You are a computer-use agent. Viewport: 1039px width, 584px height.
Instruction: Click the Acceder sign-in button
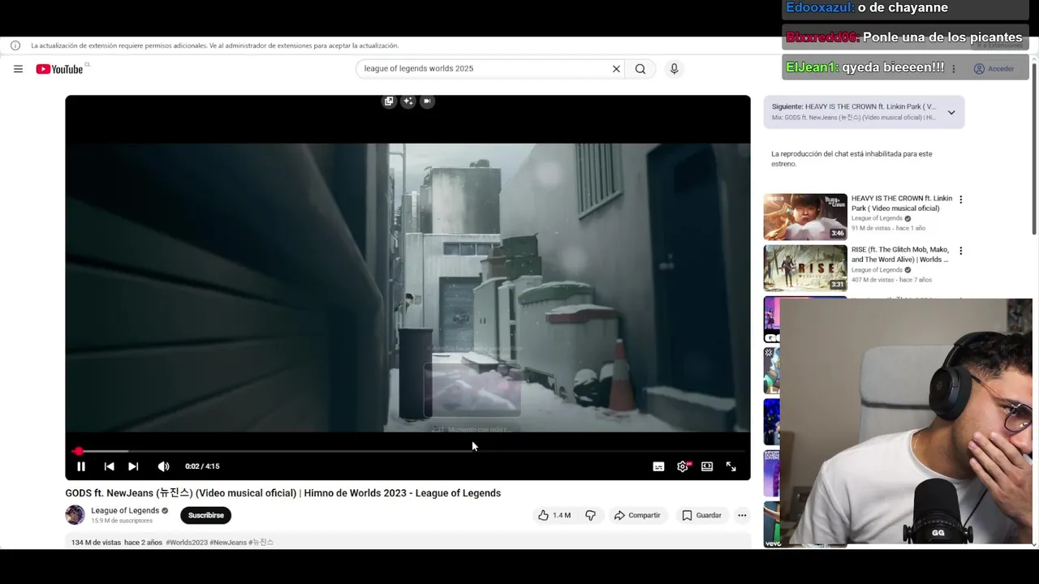994,69
